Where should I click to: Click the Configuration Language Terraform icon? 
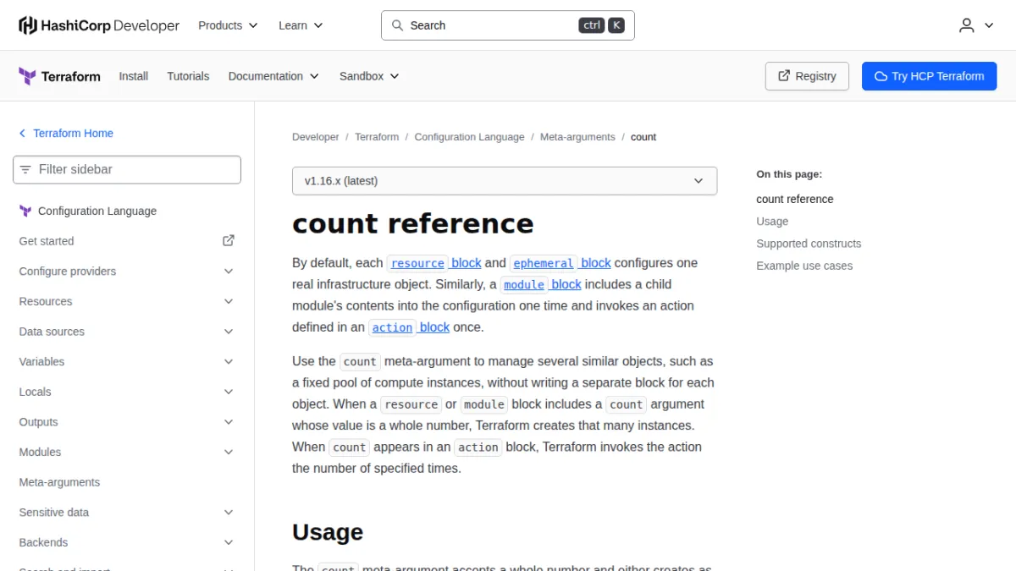click(x=25, y=211)
